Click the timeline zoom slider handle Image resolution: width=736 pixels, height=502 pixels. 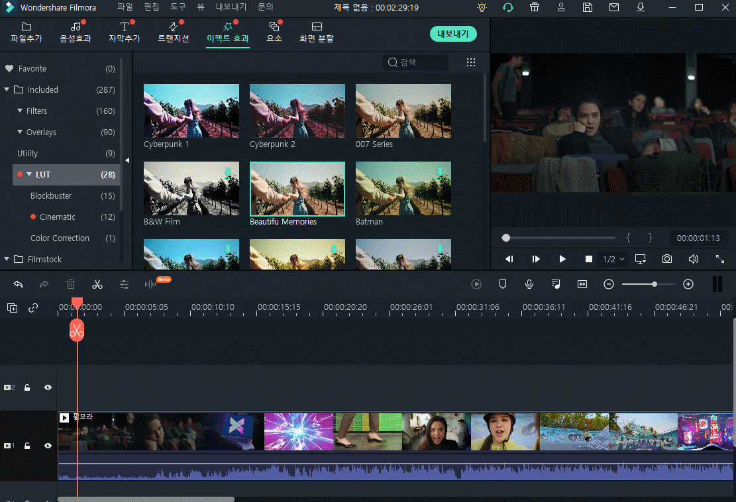(x=655, y=284)
